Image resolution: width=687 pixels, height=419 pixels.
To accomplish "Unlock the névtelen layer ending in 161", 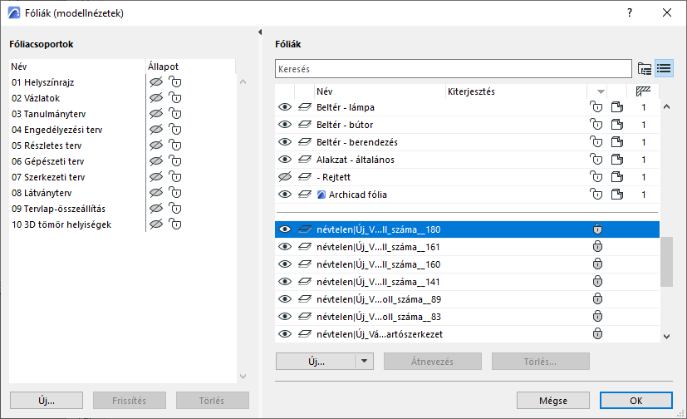I will click(596, 247).
